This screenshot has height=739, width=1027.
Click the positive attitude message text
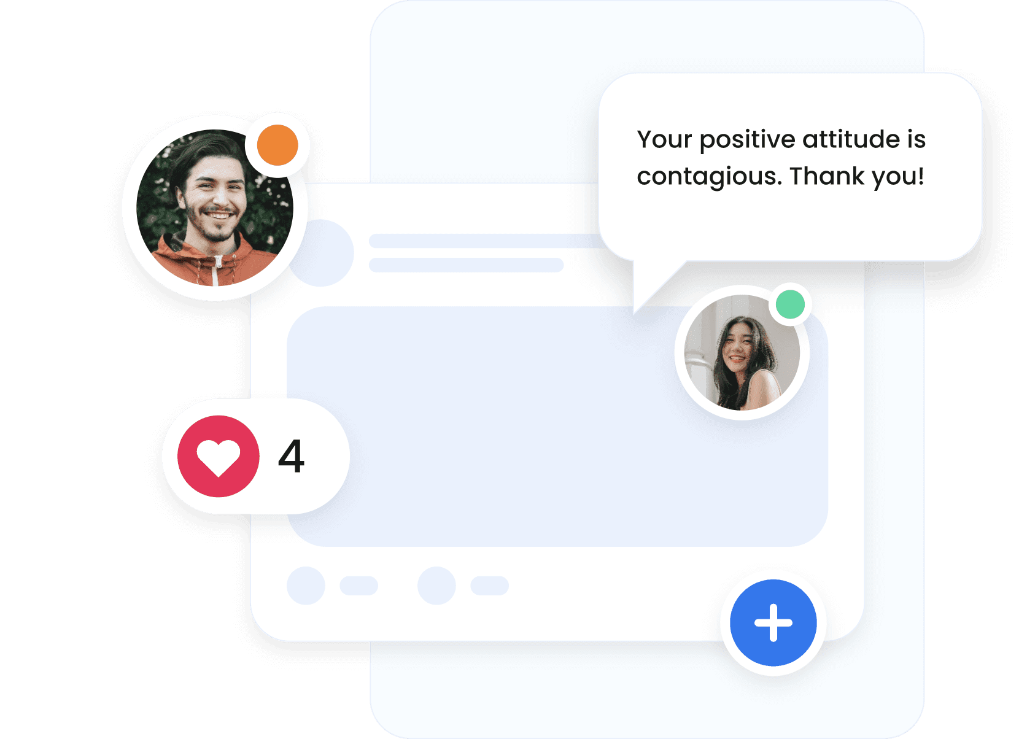click(x=781, y=158)
